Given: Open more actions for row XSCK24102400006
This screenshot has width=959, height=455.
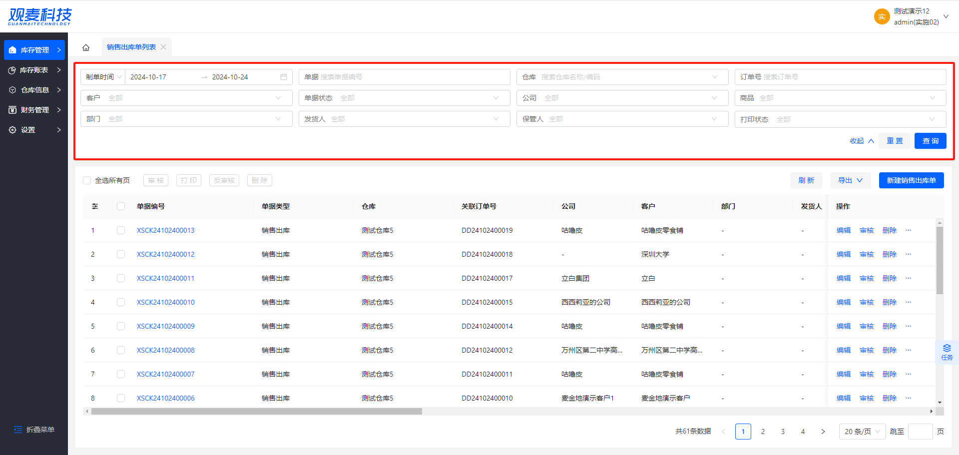Looking at the screenshot, I should (909, 398).
